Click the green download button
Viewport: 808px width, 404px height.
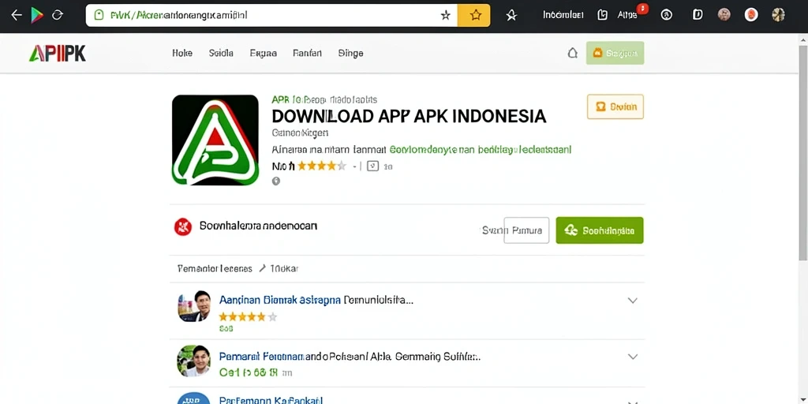coord(600,230)
